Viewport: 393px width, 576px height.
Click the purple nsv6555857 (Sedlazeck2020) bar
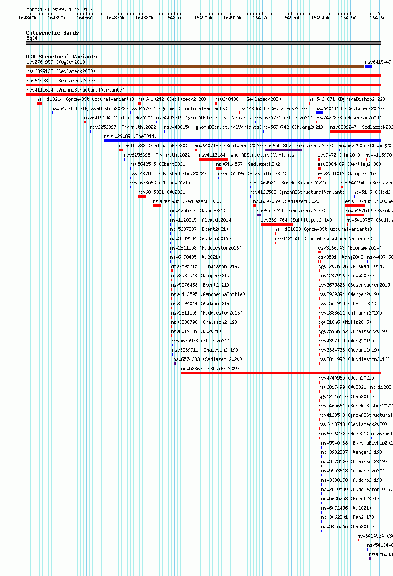point(283,150)
